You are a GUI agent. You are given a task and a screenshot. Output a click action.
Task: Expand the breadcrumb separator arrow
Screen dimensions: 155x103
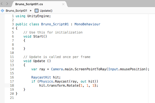(31, 11)
